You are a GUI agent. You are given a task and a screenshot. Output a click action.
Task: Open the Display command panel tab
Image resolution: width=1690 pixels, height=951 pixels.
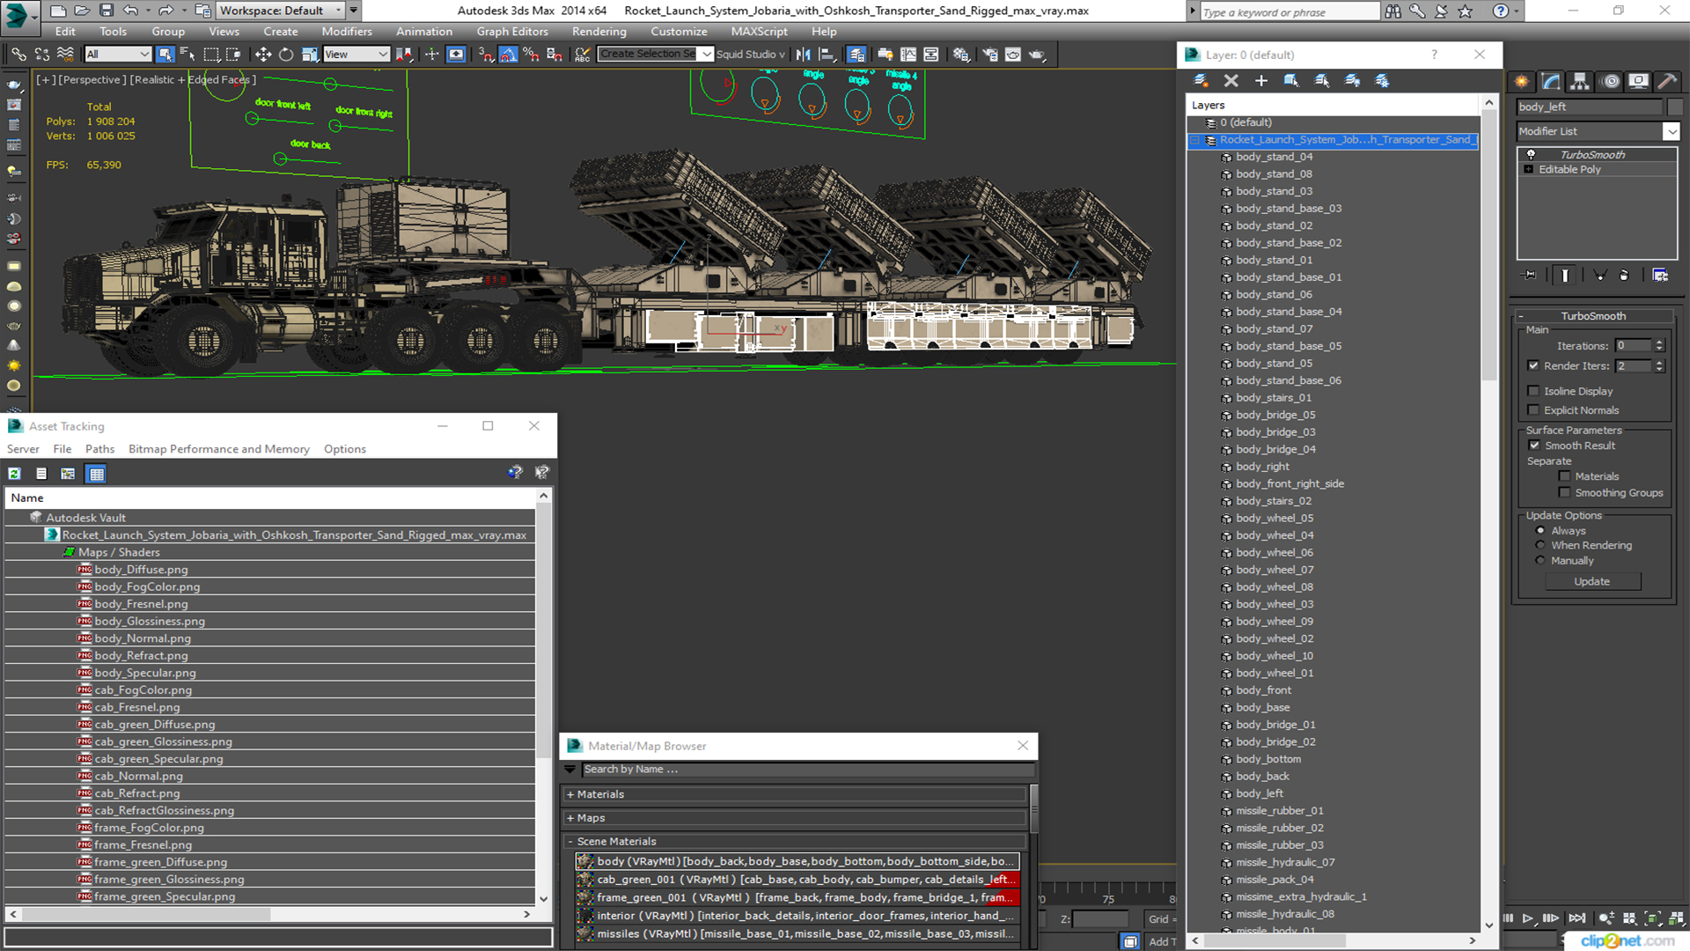(x=1639, y=81)
